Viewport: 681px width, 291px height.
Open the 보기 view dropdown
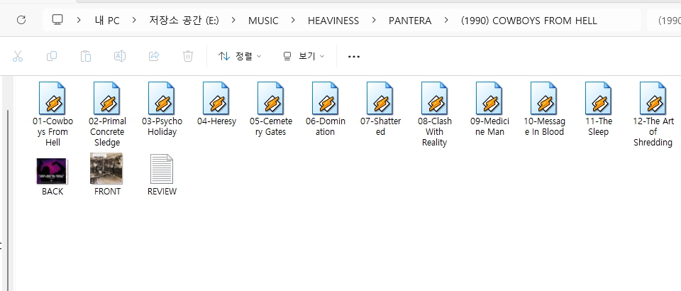tap(304, 56)
